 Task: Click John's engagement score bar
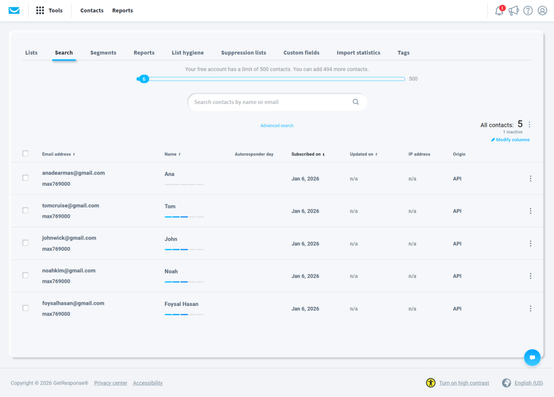point(184,250)
